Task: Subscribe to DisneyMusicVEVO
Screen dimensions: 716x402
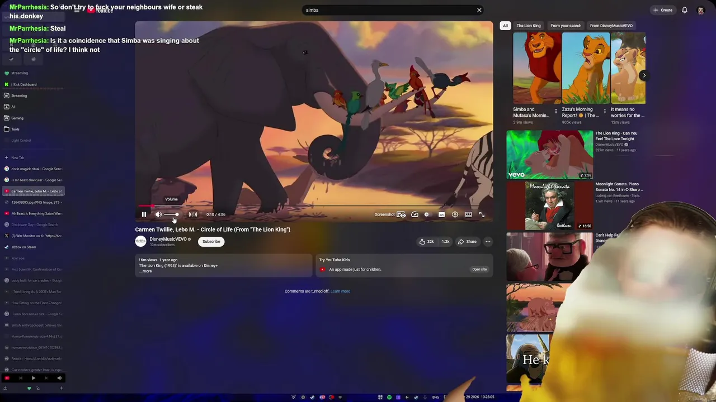Action: [211, 241]
